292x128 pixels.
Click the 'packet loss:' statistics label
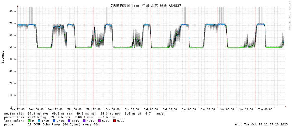[x=15, y=117]
